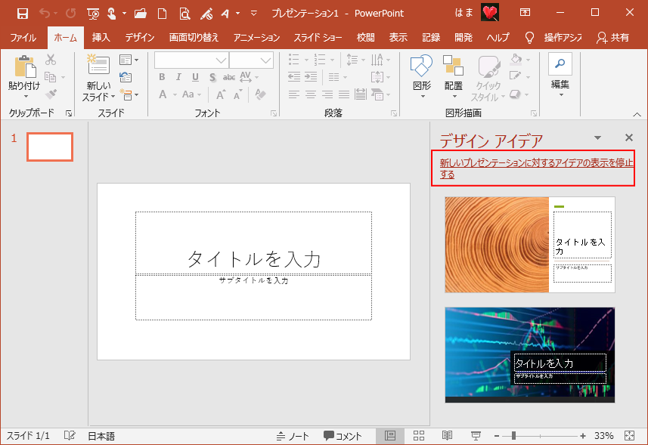This screenshot has width=648, height=445.
Task: Click the zoom in plus button
Action: coord(583,435)
